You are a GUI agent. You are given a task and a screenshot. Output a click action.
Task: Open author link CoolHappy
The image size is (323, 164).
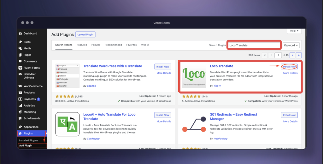coord(93,139)
